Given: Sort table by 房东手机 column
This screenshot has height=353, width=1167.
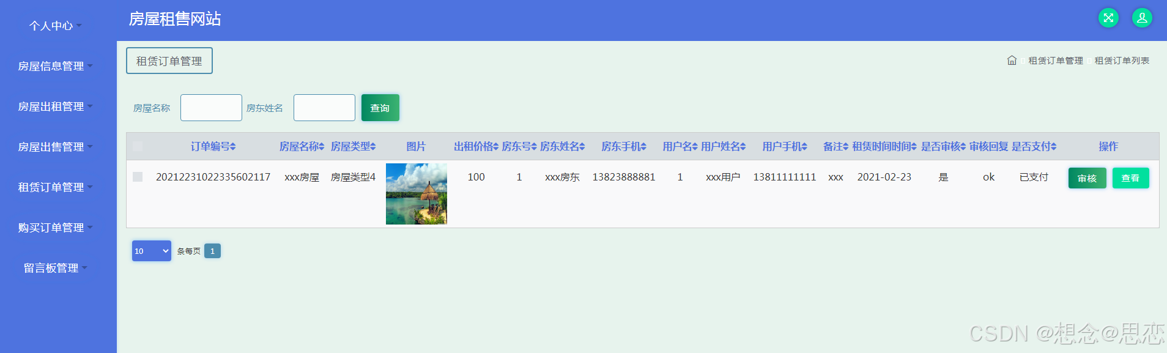Looking at the screenshot, I should [x=623, y=146].
